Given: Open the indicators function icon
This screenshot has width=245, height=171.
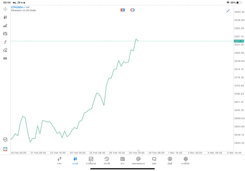Looking at the screenshot, I should pyautogui.click(x=5, y=42).
